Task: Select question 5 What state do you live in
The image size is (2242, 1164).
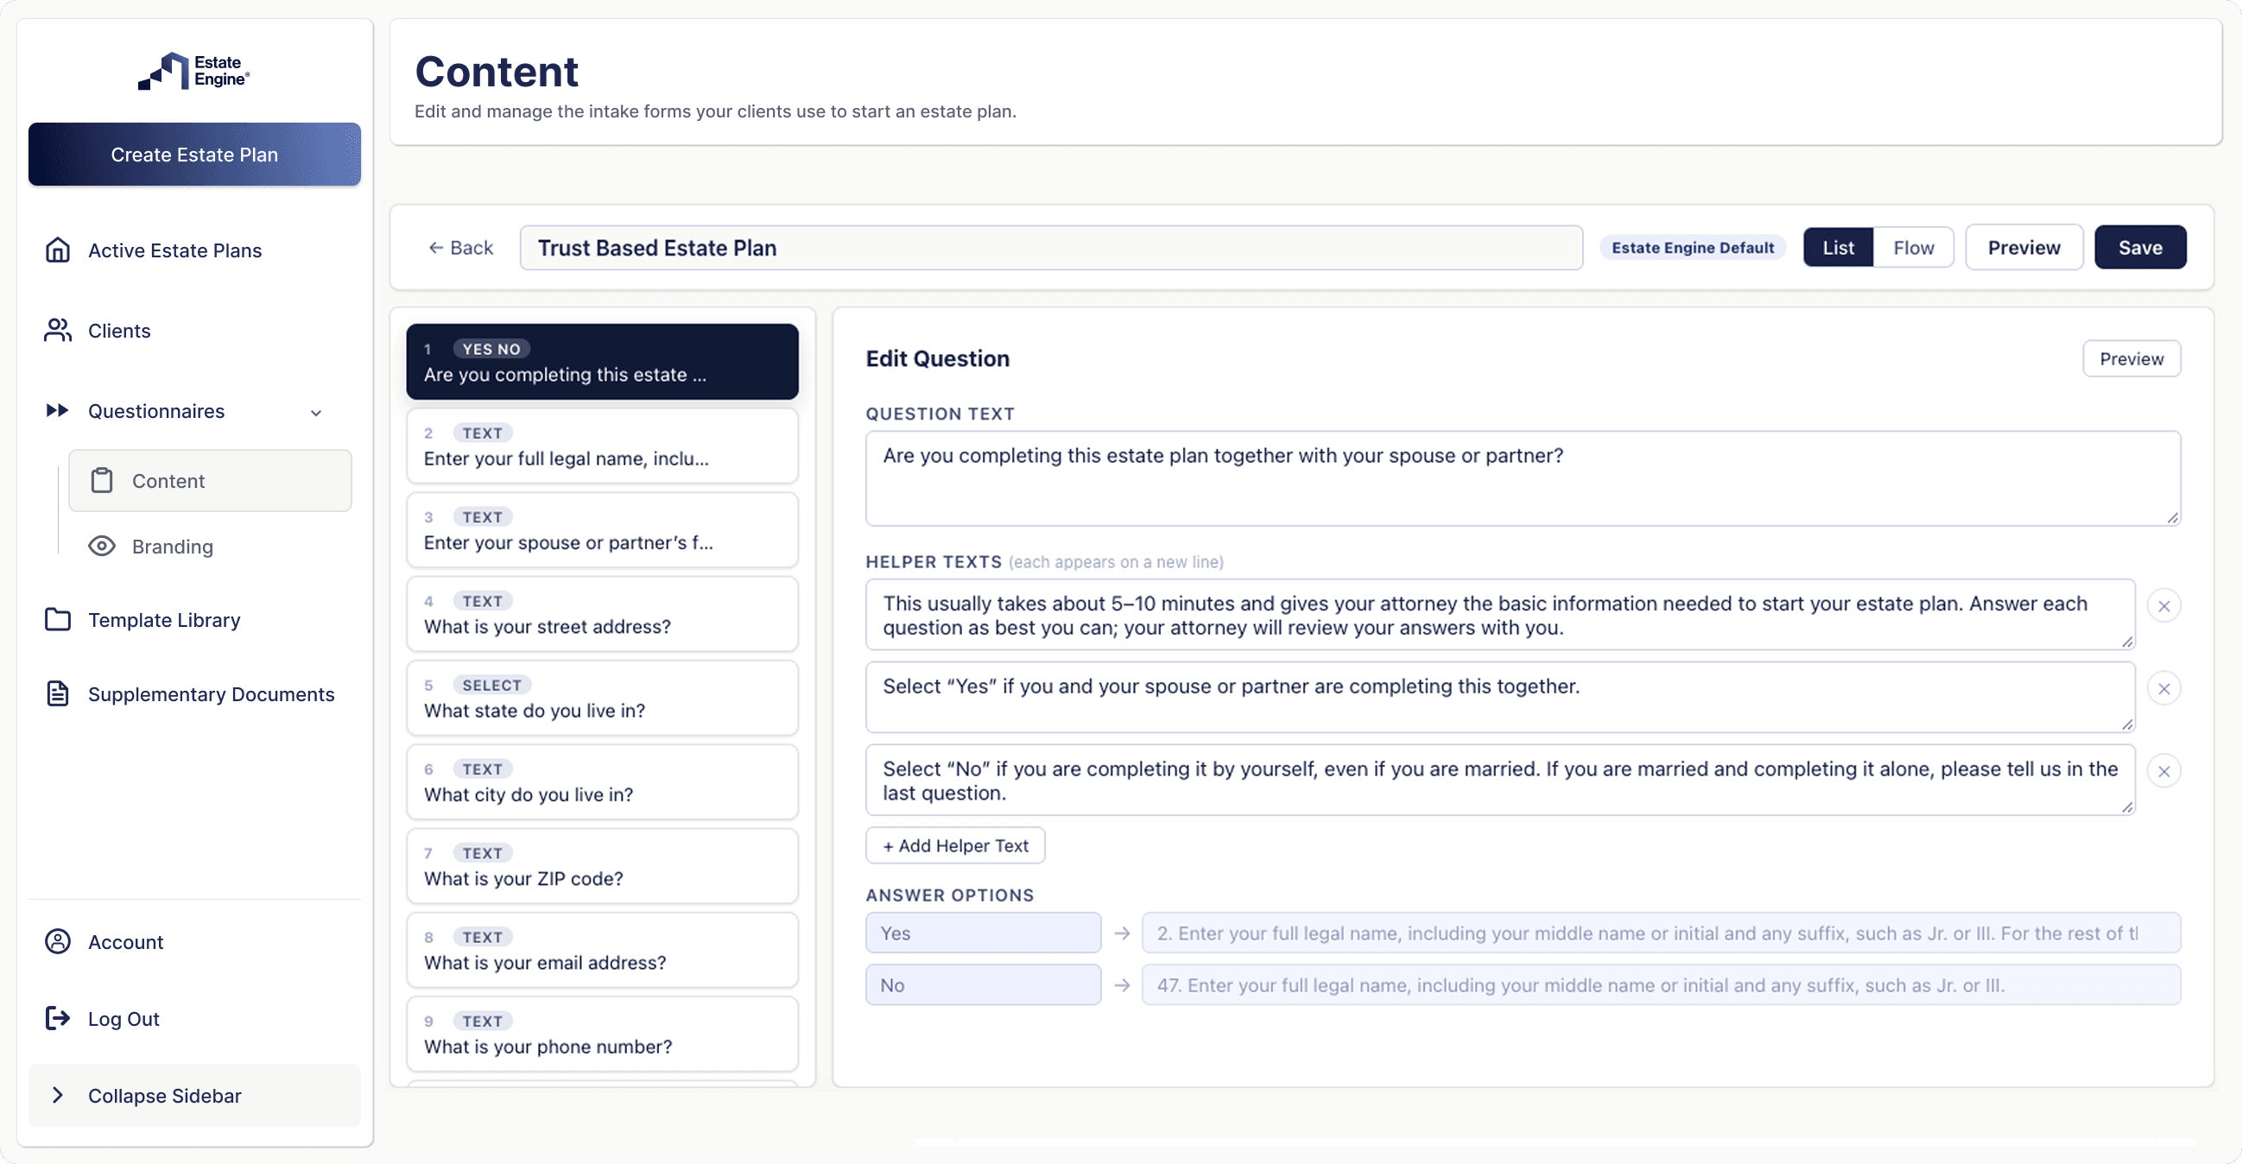Action: pyautogui.click(x=601, y=698)
